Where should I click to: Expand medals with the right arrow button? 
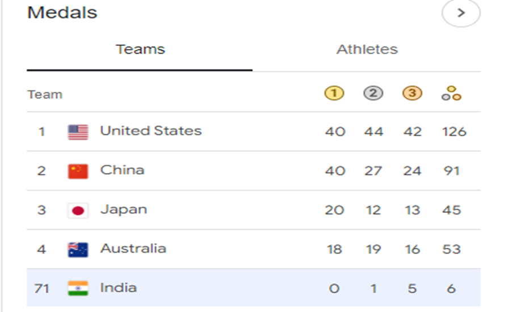click(461, 13)
